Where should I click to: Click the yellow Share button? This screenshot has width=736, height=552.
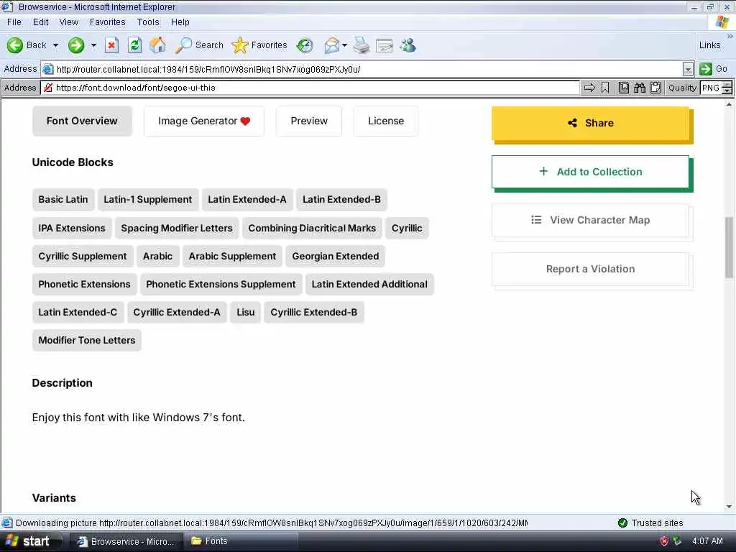[591, 123]
